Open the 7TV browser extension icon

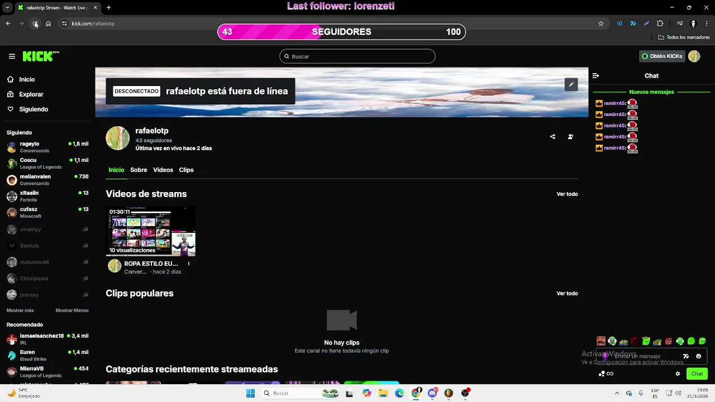633,23
